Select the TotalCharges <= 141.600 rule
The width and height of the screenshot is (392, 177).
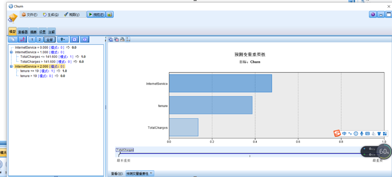point(53,57)
